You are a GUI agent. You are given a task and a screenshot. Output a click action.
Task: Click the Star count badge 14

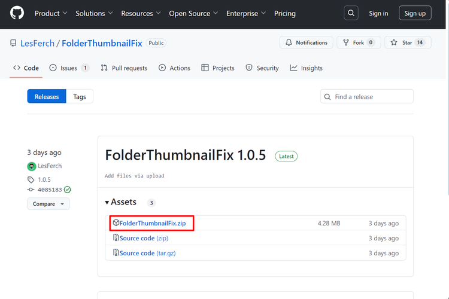coord(420,42)
